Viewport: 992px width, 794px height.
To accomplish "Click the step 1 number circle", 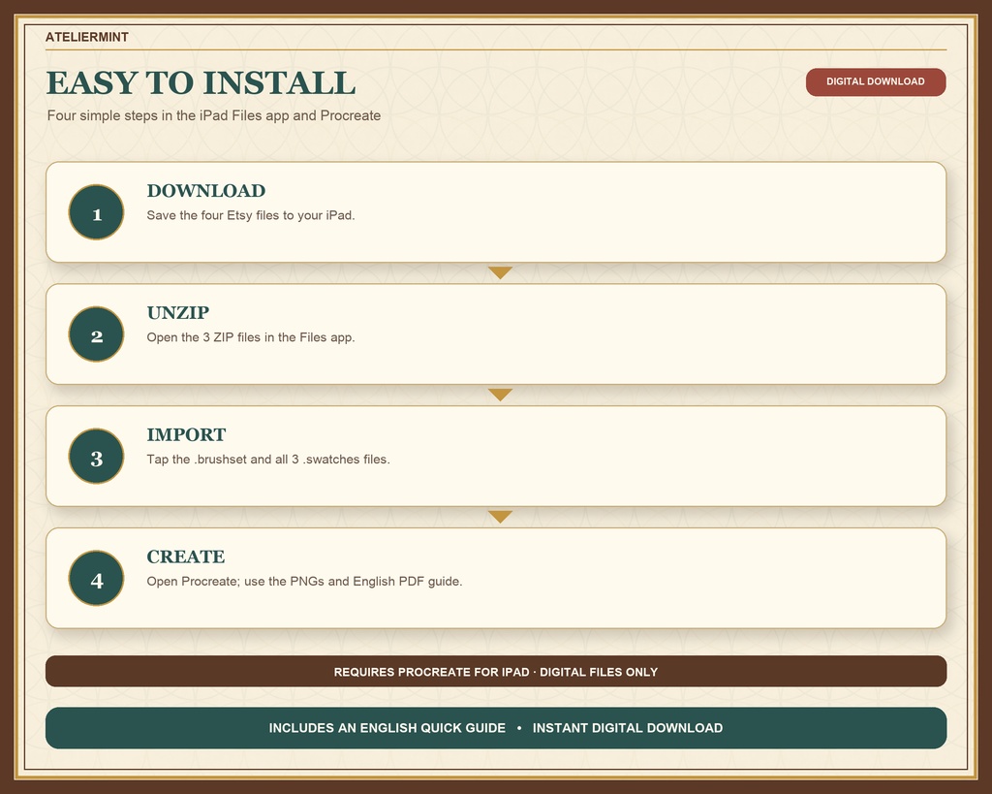I will (96, 212).
